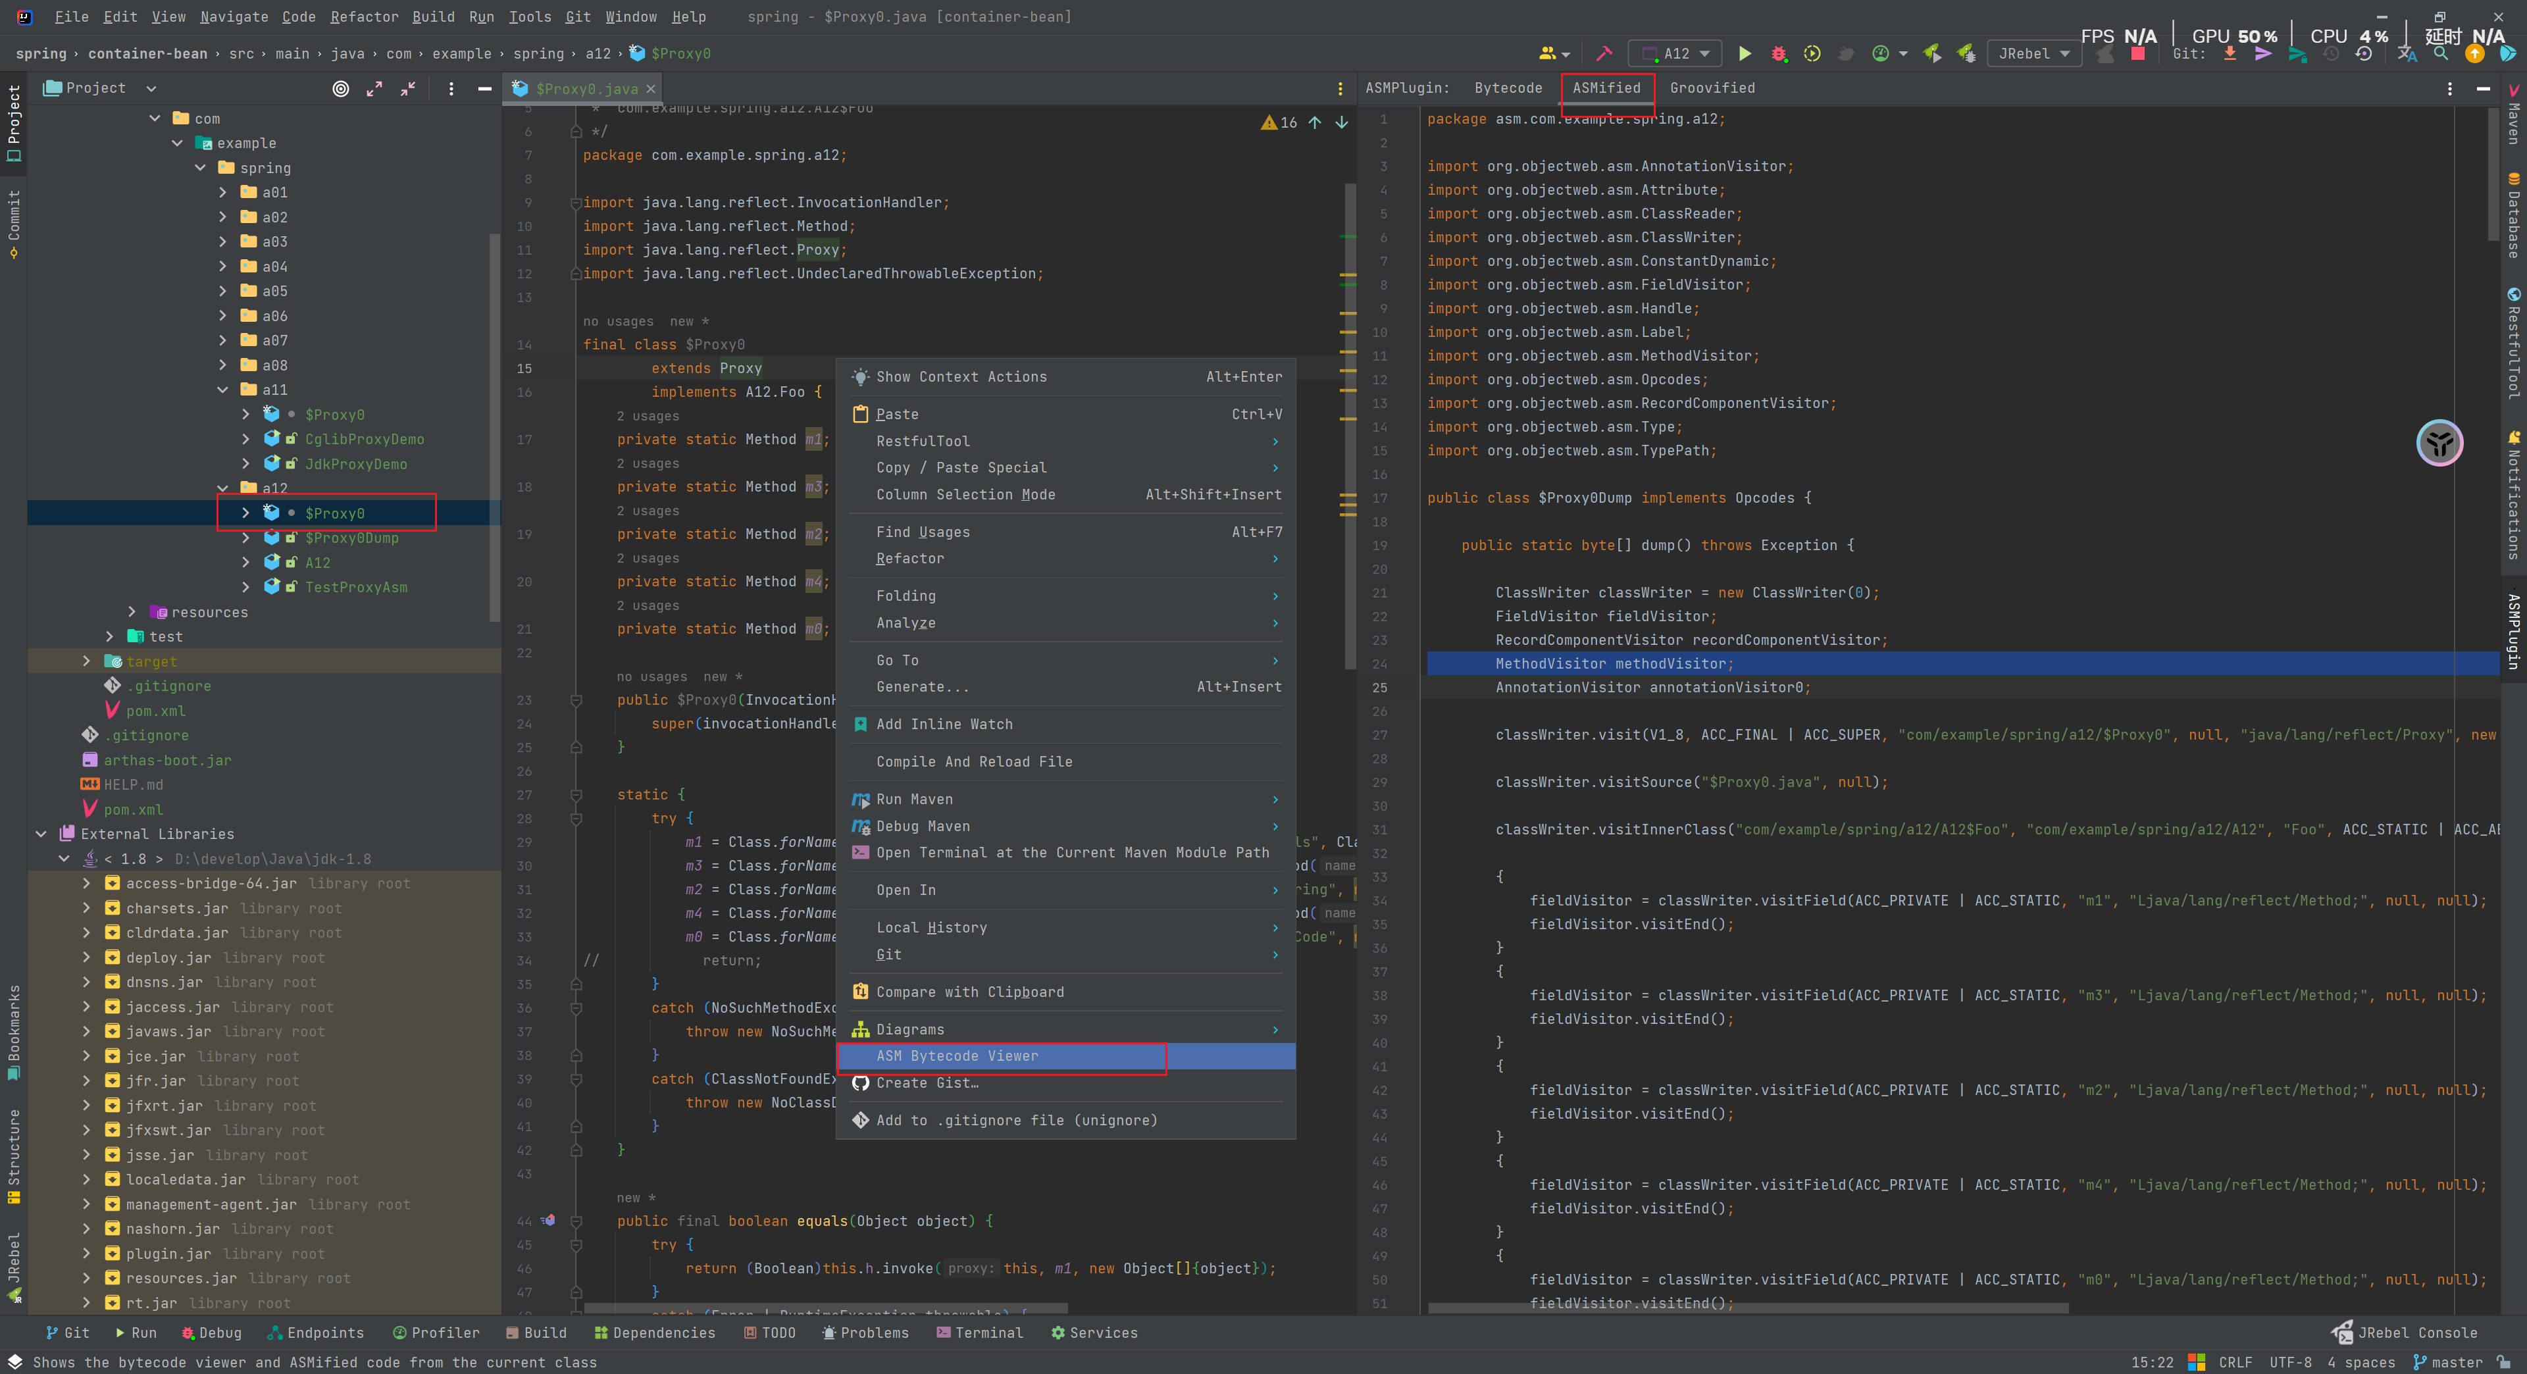2527x1374 pixels.
Task: Open the Maven side panel
Action: coord(2513,113)
